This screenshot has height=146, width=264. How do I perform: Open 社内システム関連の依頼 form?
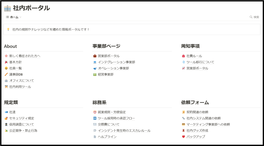pyautogui.click(x=204, y=118)
